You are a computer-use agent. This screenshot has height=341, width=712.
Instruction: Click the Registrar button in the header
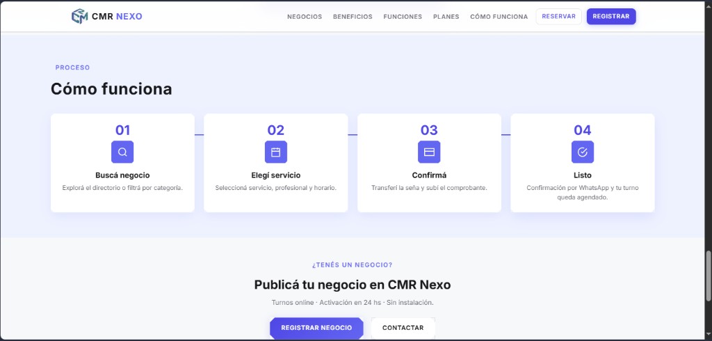pos(611,17)
